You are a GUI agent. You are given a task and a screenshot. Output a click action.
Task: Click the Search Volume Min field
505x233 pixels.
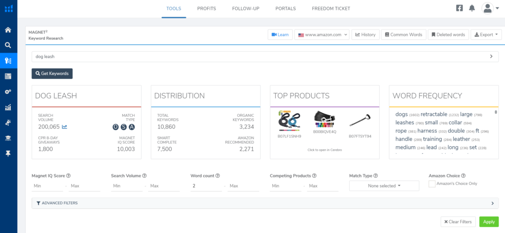click(x=127, y=186)
